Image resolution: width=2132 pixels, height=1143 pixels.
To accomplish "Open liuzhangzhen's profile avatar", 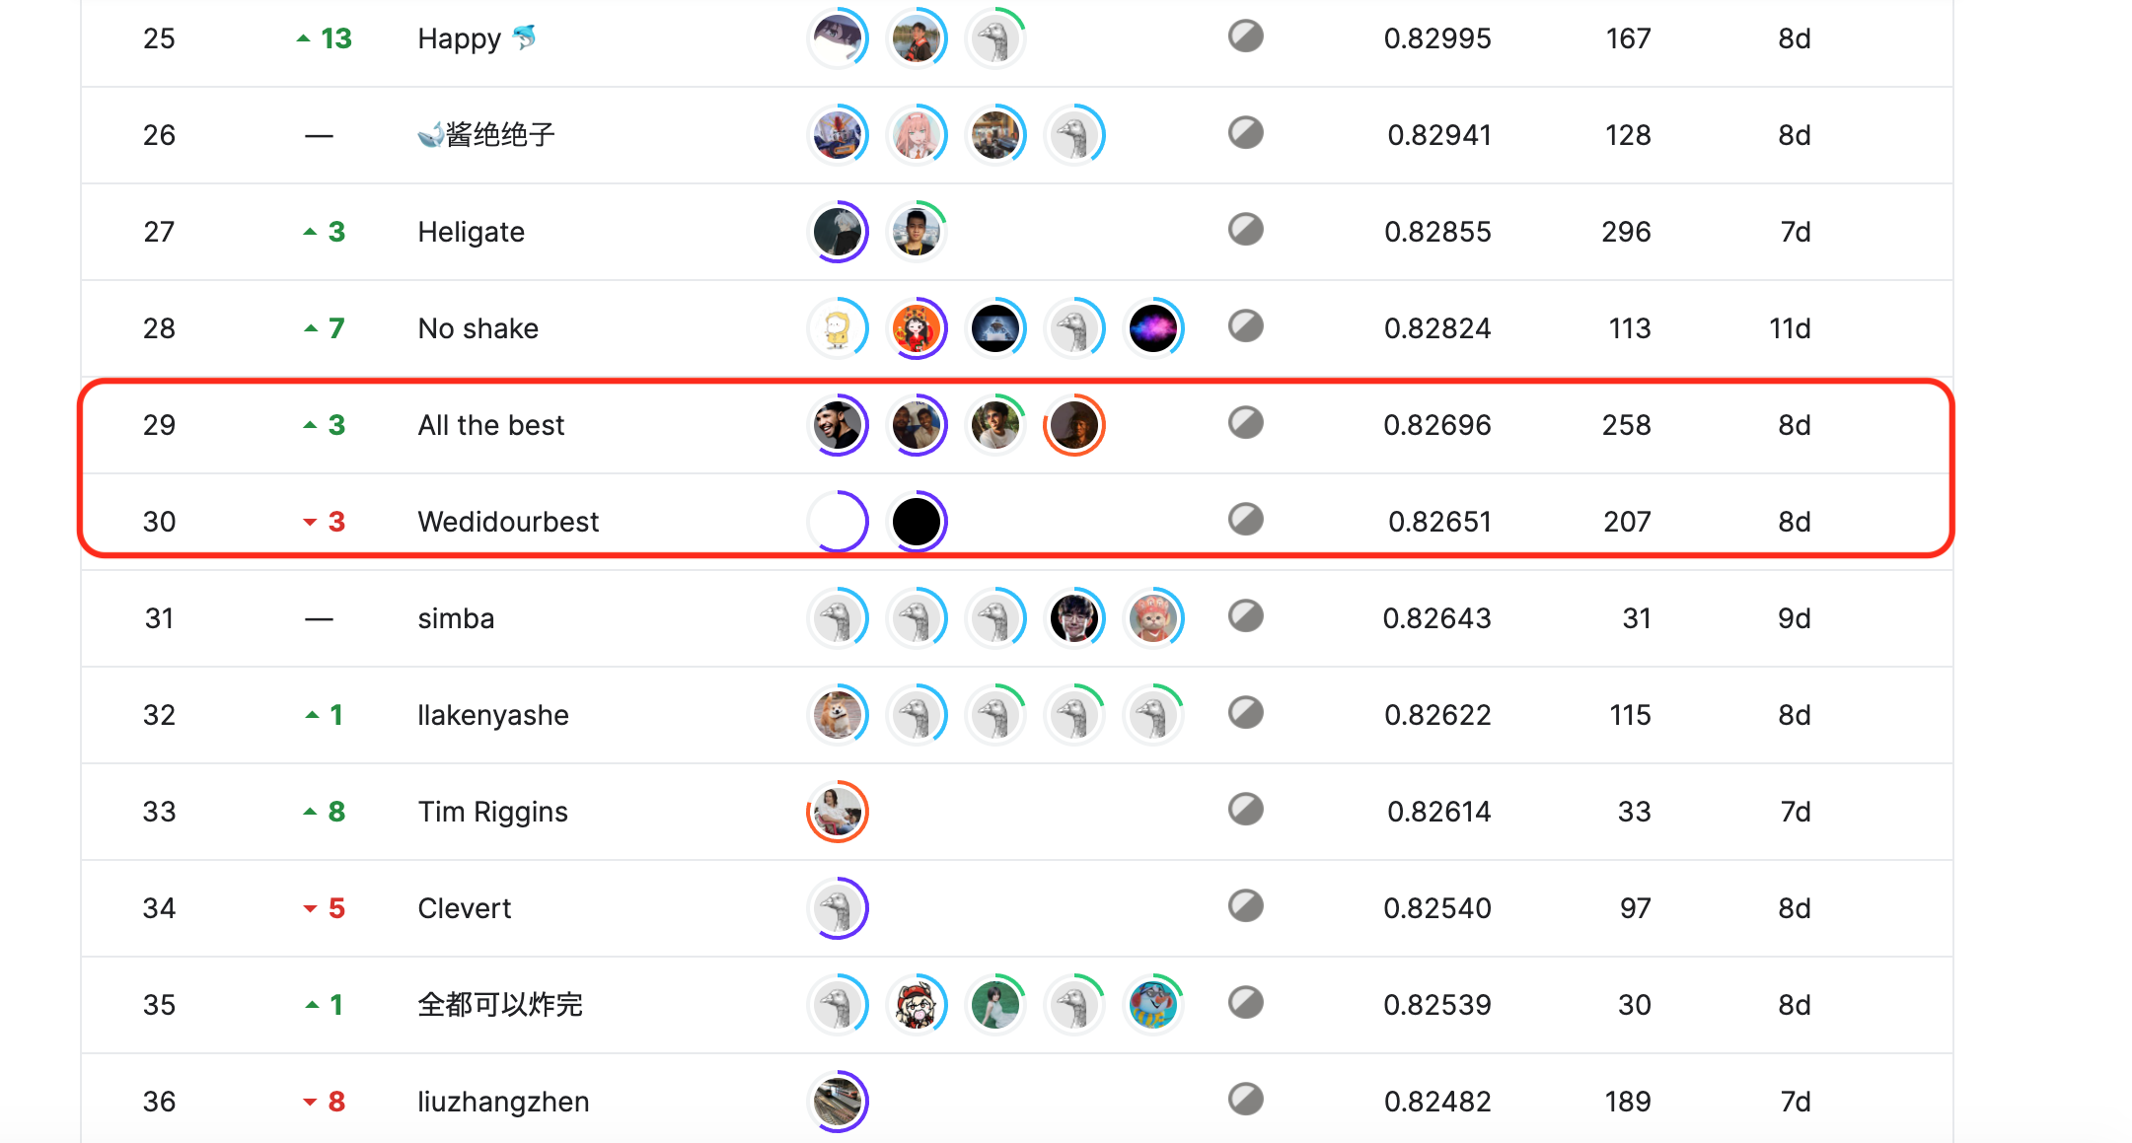I will 838,1102.
